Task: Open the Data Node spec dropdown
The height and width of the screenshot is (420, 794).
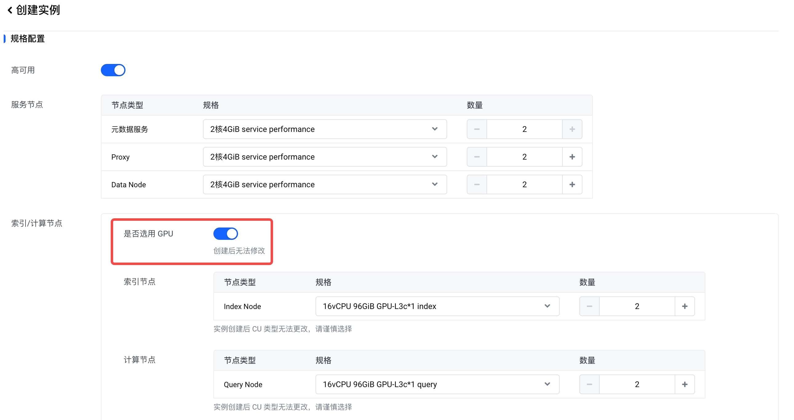Action: pyautogui.click(x=324, y=184)
